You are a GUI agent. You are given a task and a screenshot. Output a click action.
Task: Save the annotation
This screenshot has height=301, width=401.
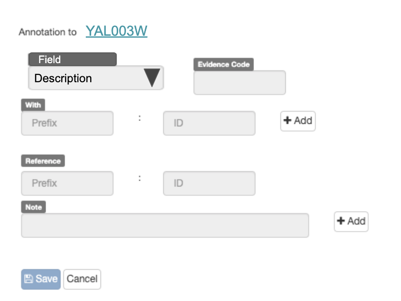click(40, 279)
